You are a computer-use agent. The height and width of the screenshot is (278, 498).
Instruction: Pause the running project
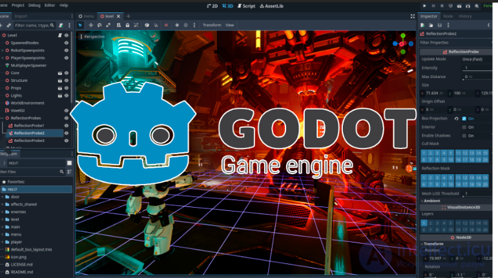point(433,6)
